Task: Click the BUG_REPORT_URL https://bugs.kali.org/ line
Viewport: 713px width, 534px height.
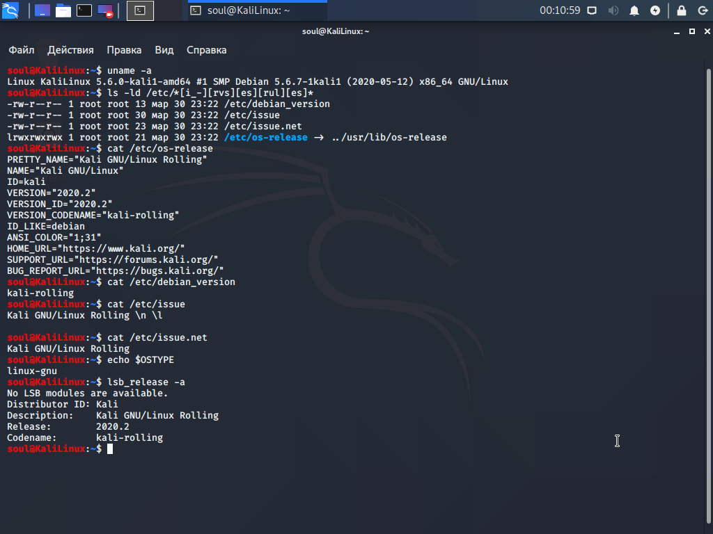Action: point(115,270)
